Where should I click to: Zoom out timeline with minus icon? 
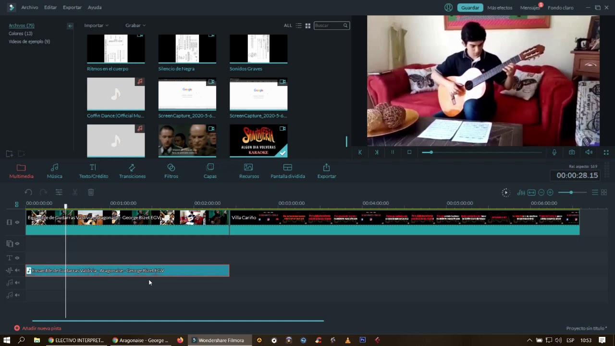coord(541,192)
